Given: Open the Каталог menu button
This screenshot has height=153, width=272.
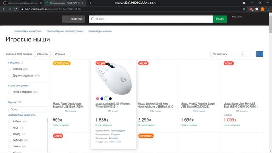Looking at the screenshot, I should (74, 19).
